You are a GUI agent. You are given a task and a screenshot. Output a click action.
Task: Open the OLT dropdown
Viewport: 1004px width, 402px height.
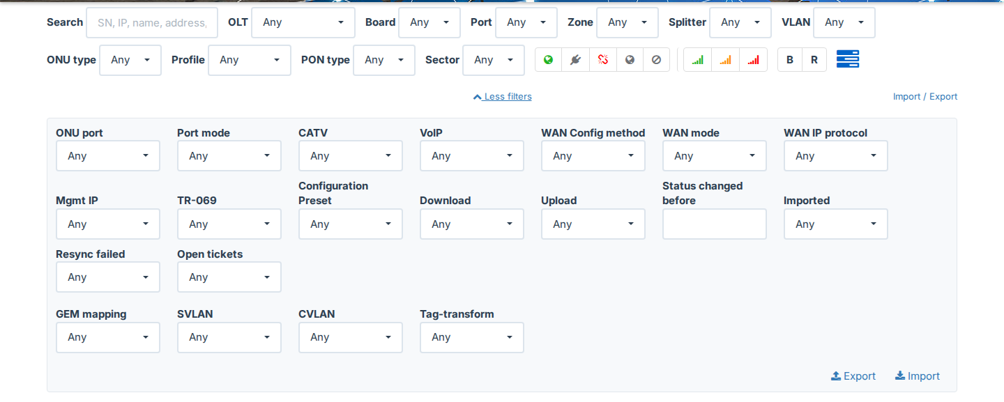click(303, 22)
